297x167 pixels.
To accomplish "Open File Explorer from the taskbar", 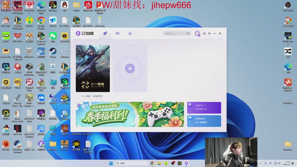I will [159, 163].
